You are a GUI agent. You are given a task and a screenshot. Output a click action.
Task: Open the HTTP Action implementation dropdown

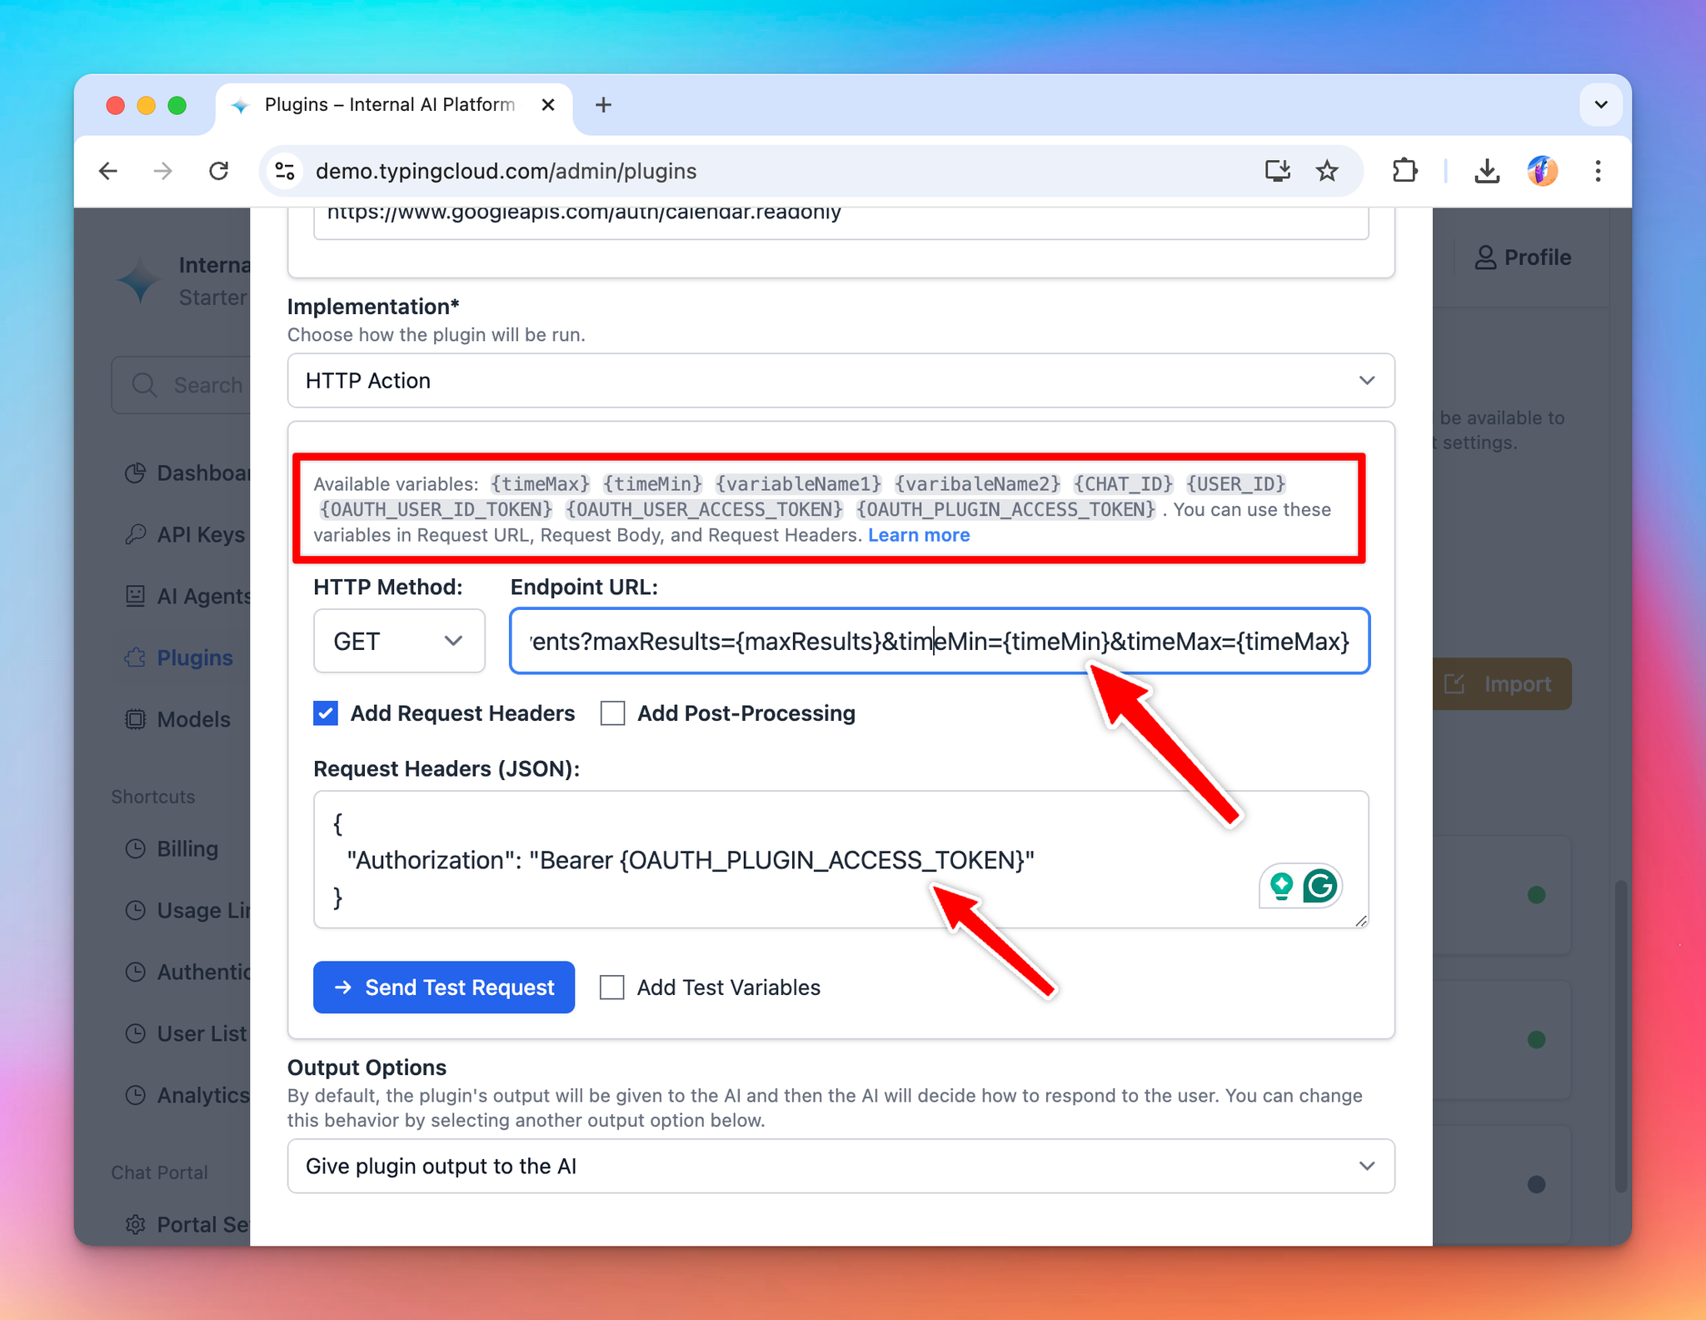(x=841, y=381)
